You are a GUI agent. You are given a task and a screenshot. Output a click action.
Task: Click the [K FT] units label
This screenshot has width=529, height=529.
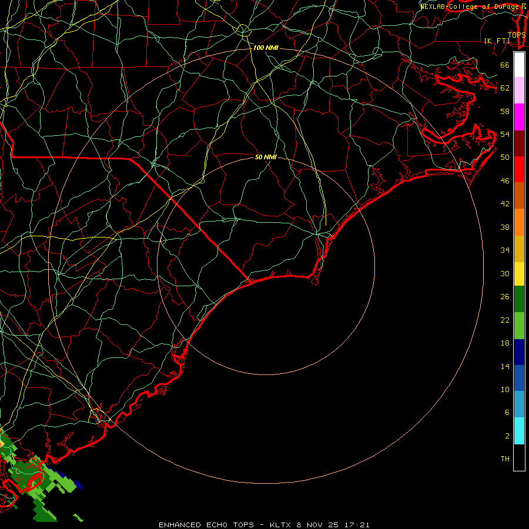tap(497, 41)
